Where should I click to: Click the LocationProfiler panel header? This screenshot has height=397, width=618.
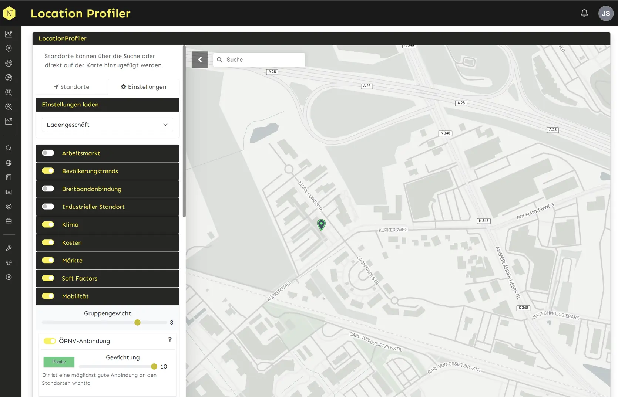click(321, 38)
